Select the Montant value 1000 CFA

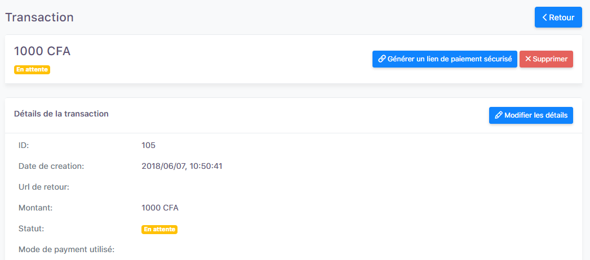click(x=160, y=208)
